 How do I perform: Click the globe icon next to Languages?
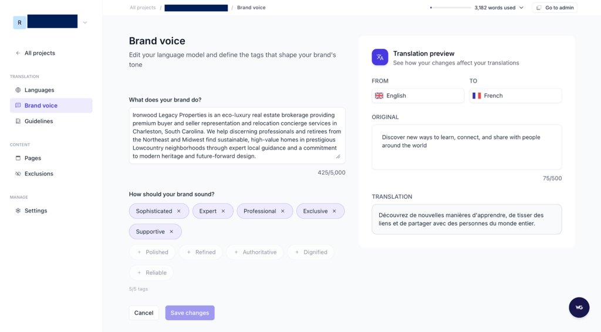click(18, 90)
